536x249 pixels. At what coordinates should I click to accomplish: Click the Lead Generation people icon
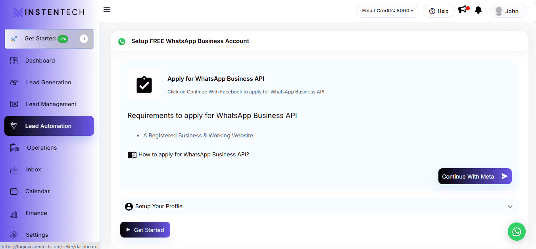point(14,82)
